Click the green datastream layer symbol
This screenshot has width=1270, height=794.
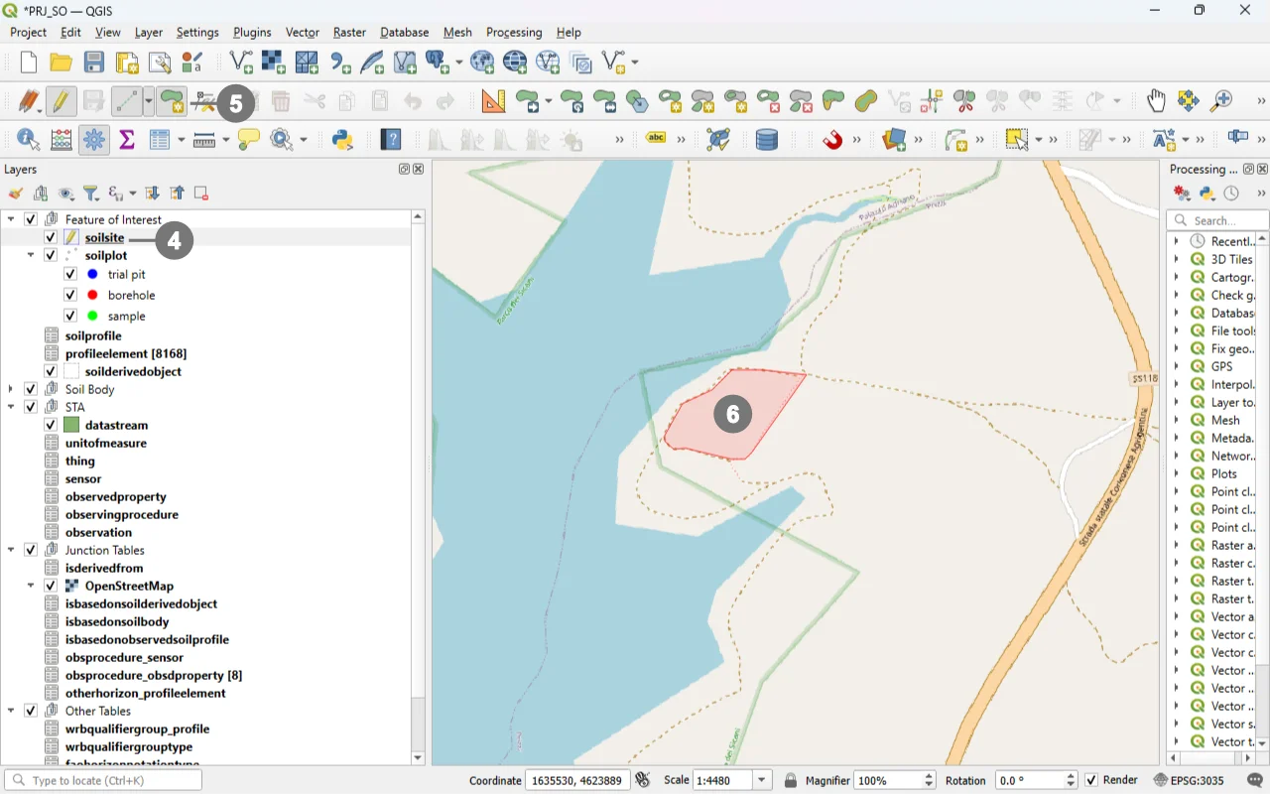pos(71,425)
